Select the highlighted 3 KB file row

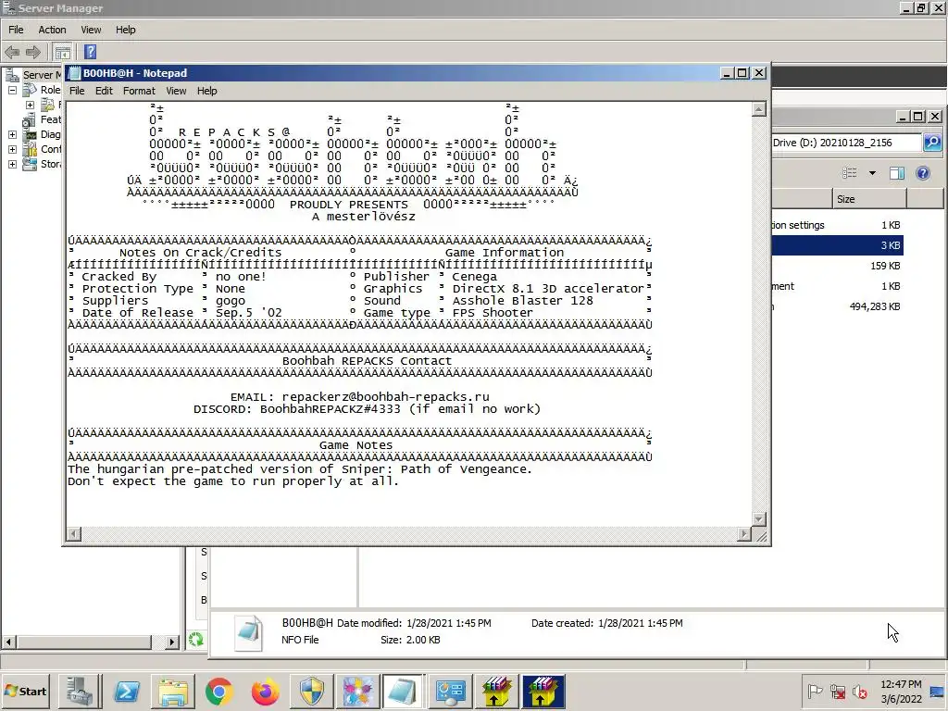[x=837, y=245]
